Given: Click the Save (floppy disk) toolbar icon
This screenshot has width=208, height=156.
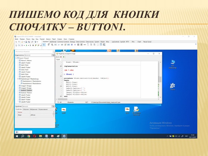Looking at the screenshot, I should click(26, 42).
